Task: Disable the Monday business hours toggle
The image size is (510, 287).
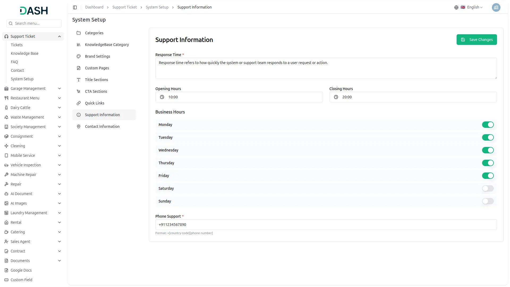Action: click(488, 125)
